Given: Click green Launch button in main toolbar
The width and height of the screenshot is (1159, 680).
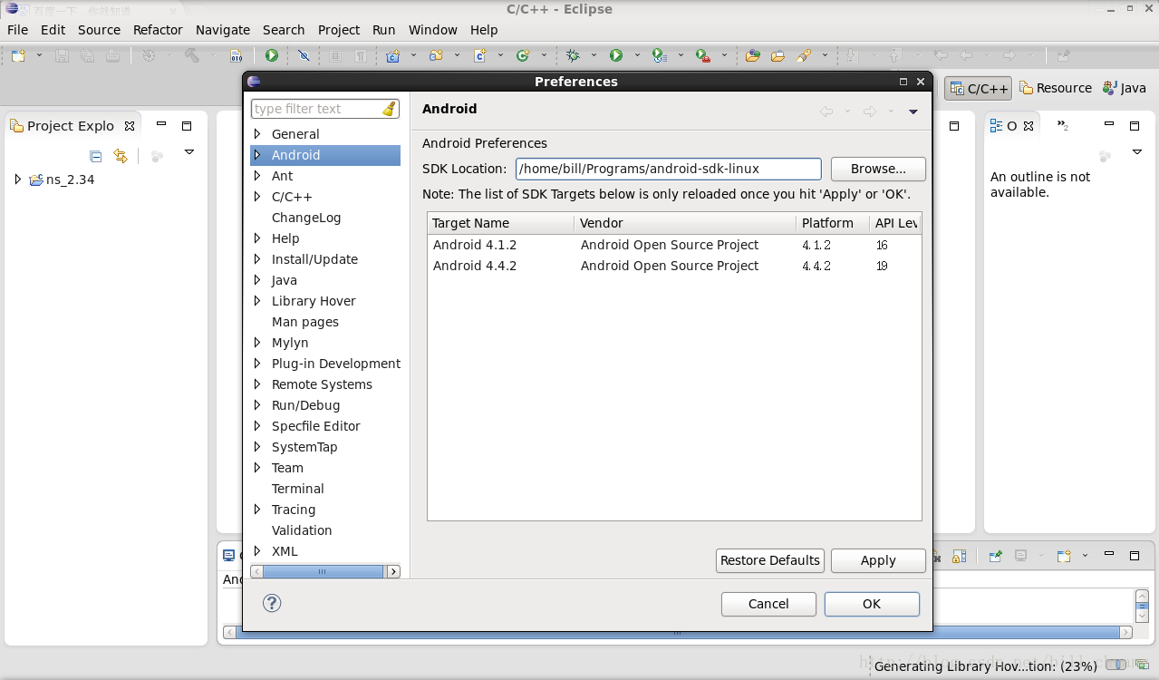Looking at the screenshot, I should coord(271,56).
